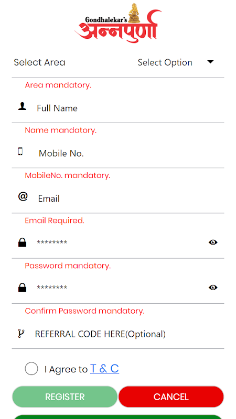Click the person icon beside Full Name
This screenshot has height=419, width=236.
pos(22,107)
